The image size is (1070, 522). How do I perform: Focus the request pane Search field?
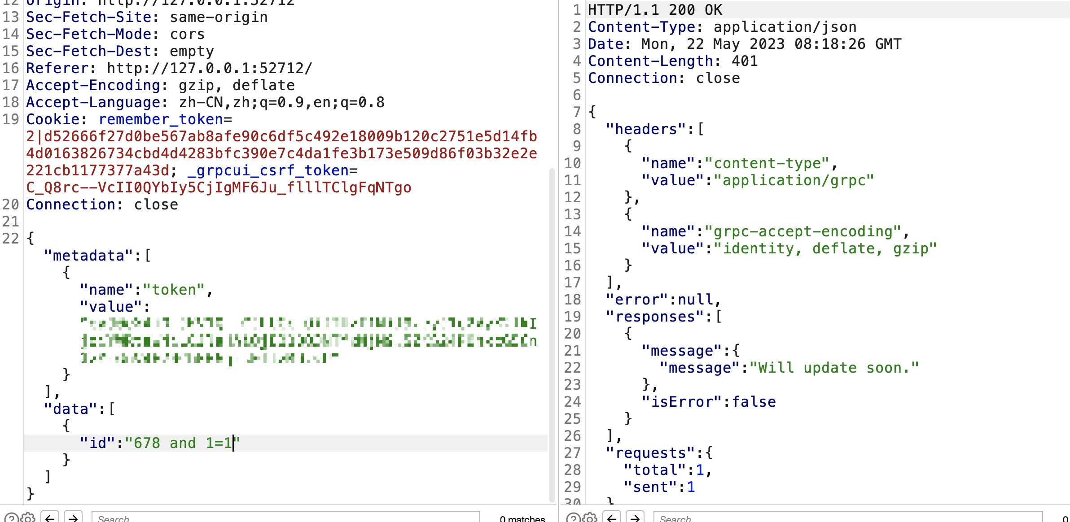click(x=285, y=518)
